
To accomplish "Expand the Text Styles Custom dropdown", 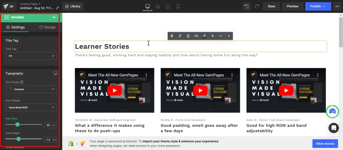I will 31,89.
